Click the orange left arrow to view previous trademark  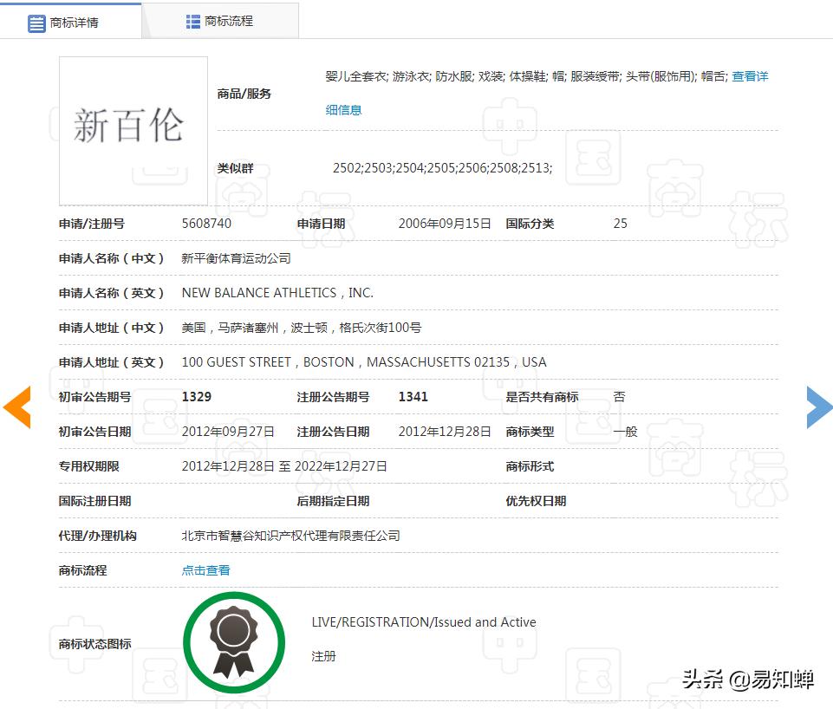pyautogui.click(x=16, y=407)
